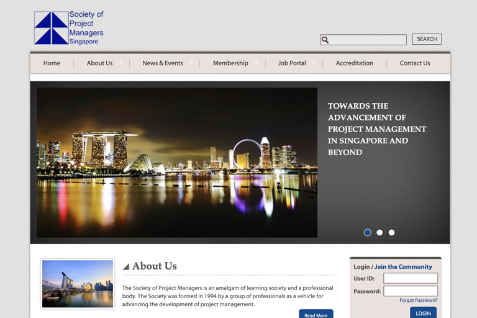This screenshot has width=477, height=318.
Task: Click the triangle icon beside About Us heading
Action: (126, 267)
